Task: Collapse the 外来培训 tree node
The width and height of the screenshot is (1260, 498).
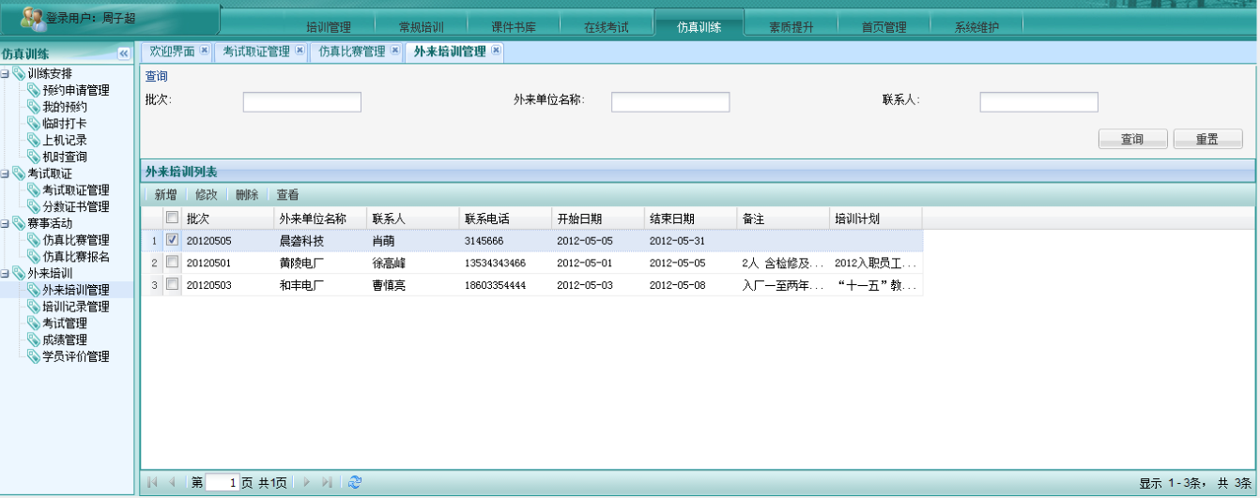Action: 6,273
